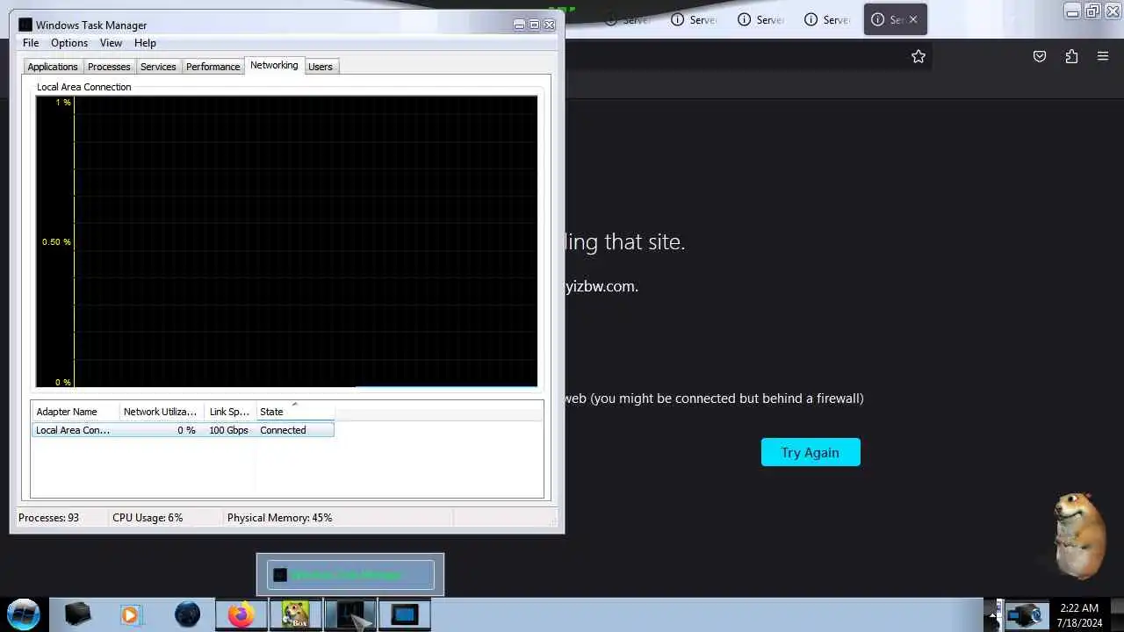Sort by Network Utilization column header
1124x632 pixels.
(x=162, y=412)
